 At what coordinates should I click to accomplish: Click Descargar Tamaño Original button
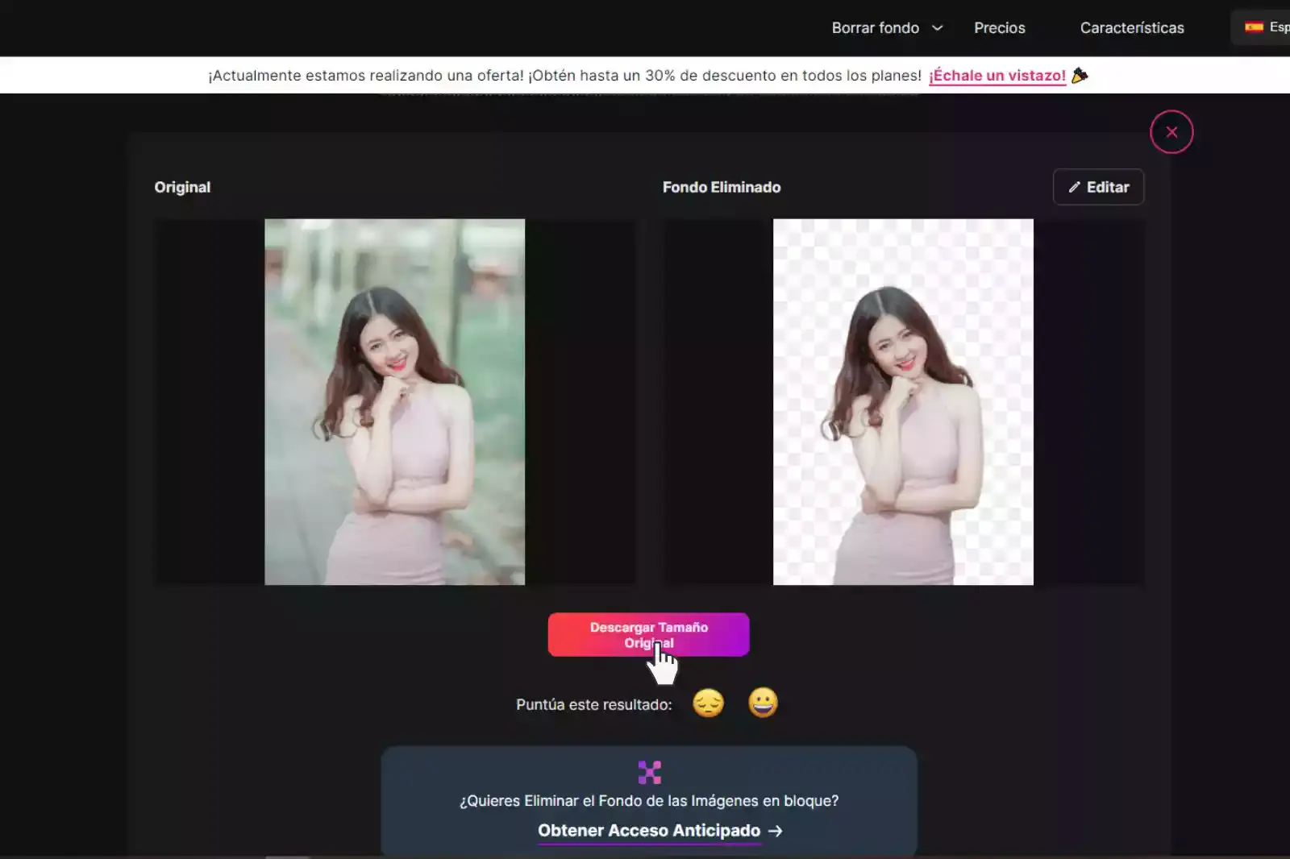click(648, 635)
